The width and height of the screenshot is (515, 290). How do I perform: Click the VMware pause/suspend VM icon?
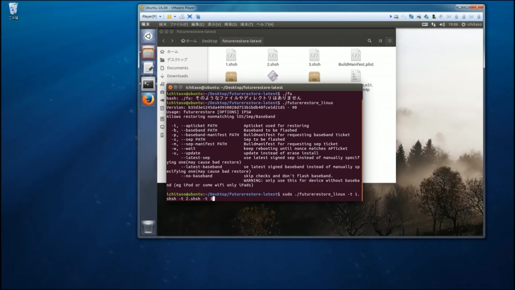click(x=169, y=17)
